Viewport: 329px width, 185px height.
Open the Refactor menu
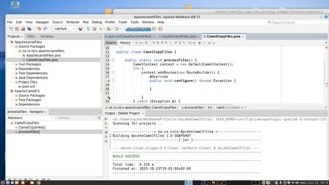73,22
